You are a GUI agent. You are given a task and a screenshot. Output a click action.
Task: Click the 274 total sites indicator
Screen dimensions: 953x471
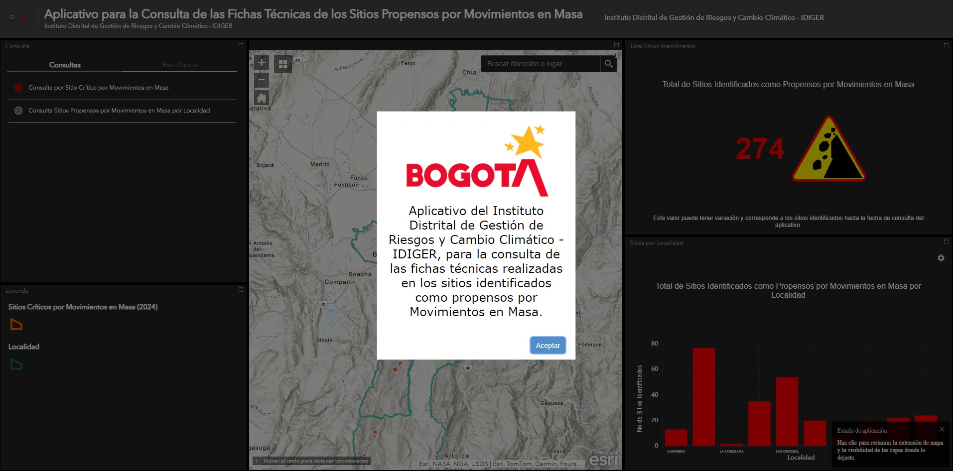point(760,149)
